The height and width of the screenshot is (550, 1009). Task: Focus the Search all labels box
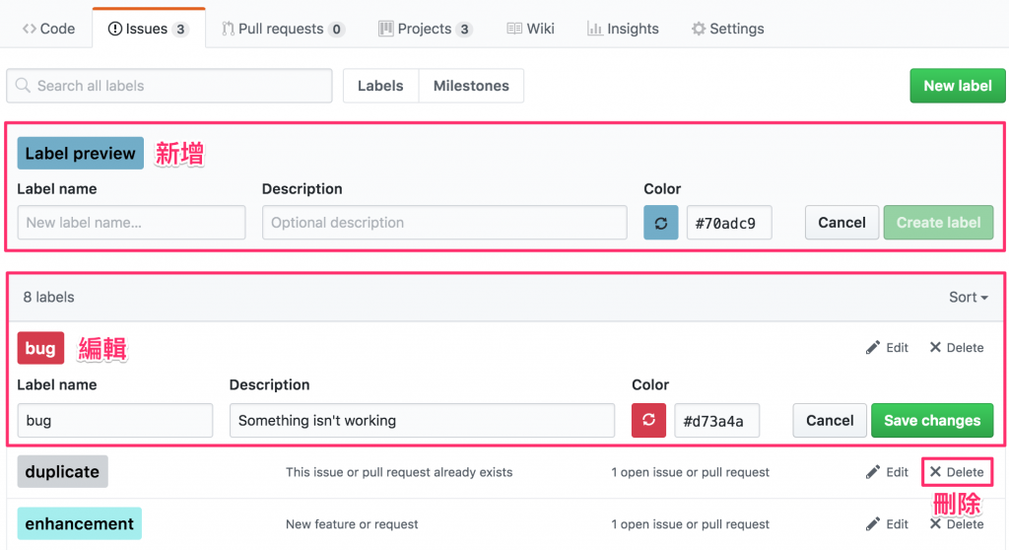(x=169, y=86)
